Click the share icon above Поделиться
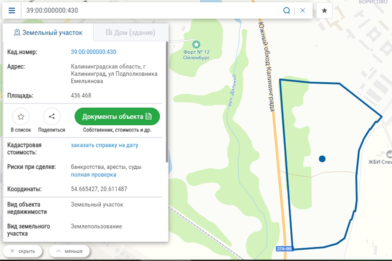 51,116
